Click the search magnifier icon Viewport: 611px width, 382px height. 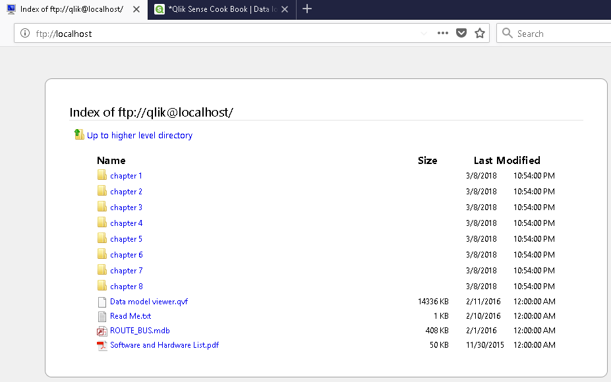tap(507, 33)
